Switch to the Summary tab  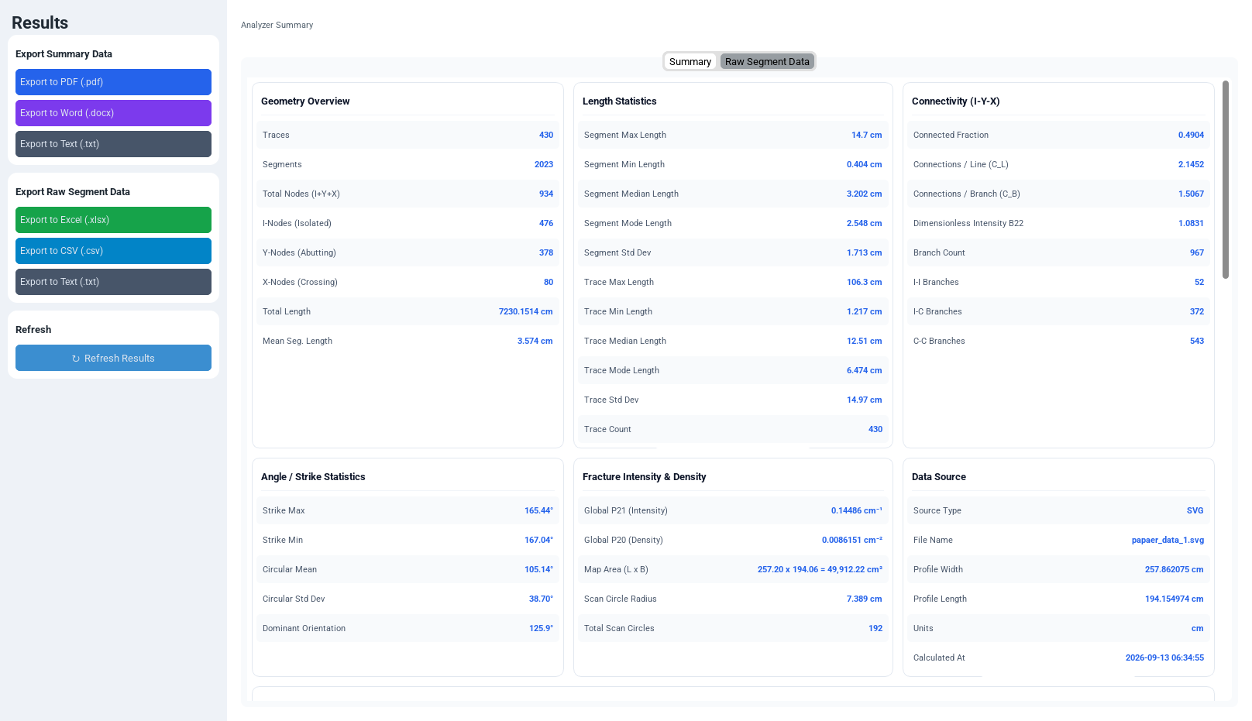(x=690, y=62)
